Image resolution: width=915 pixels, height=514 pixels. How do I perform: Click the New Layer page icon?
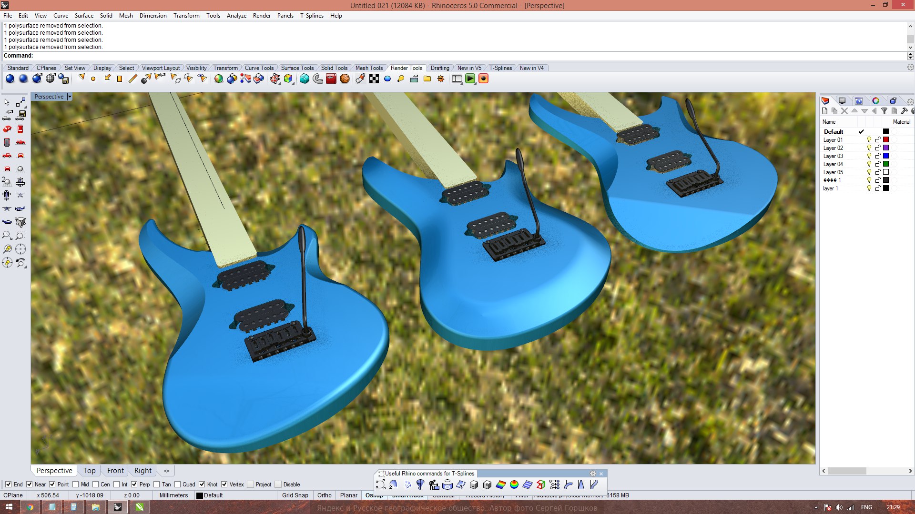(x=825, y=111)
